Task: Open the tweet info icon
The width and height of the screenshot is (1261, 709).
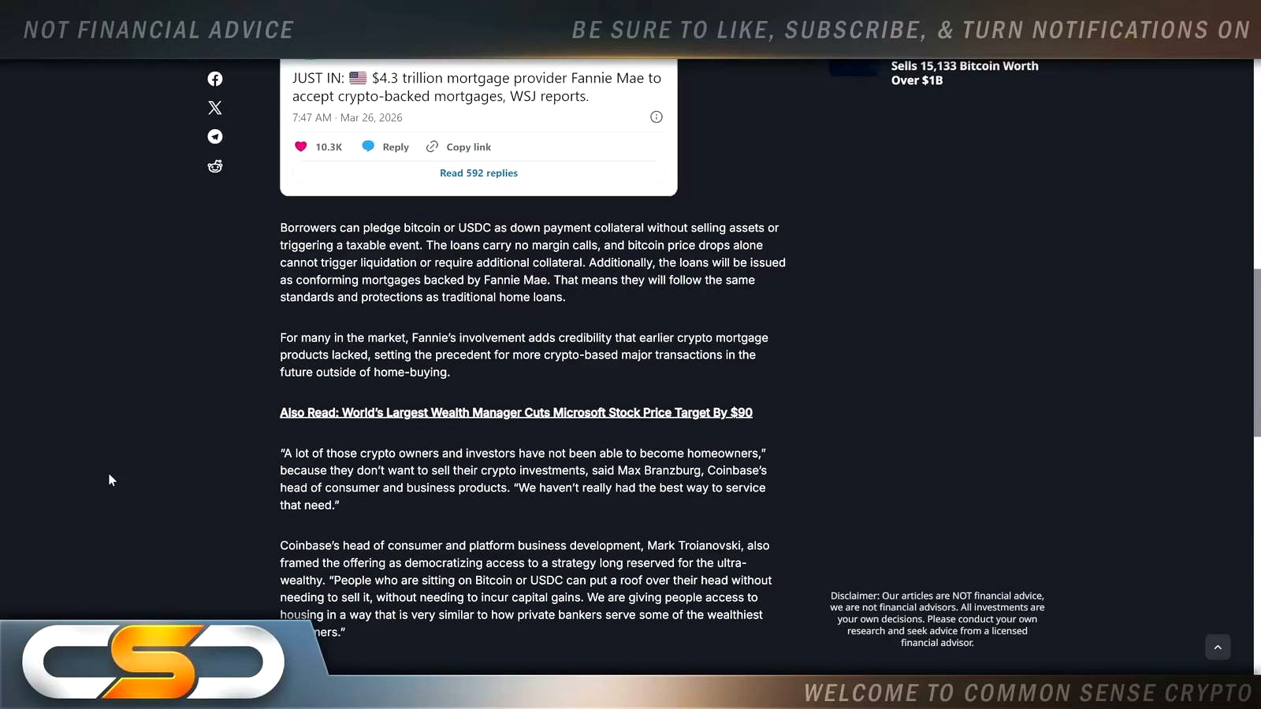Action: click(x=657, y=117)
